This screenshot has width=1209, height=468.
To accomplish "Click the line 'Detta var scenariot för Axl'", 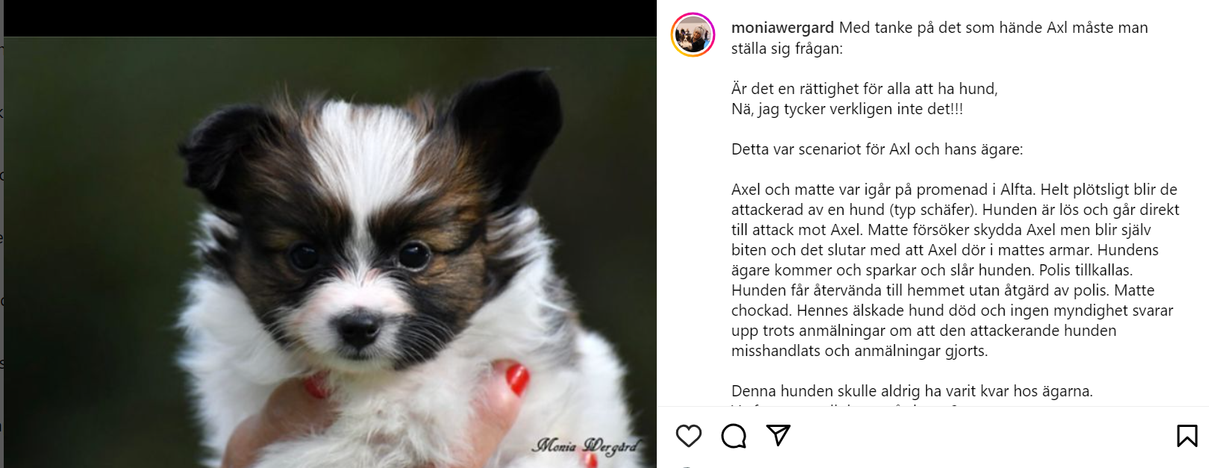I will pyautogui.click(x=877, y=149).
